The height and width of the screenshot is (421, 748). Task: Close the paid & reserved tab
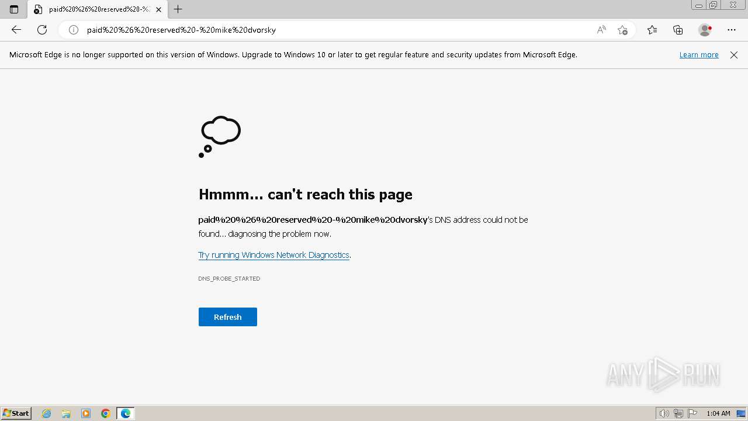(158, 9)
